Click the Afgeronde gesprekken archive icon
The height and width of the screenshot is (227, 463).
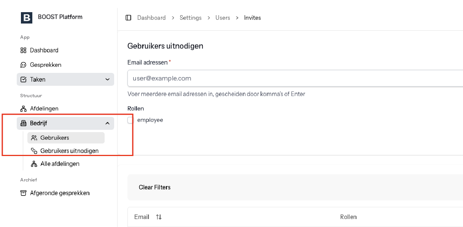pyautogui.click(x=23, y=193)
